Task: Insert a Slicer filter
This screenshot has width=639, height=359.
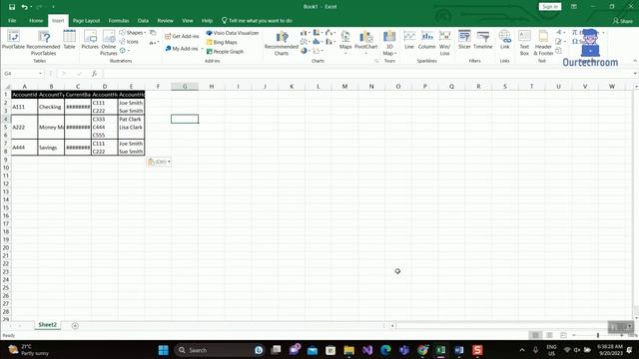Action: (464, 40)
